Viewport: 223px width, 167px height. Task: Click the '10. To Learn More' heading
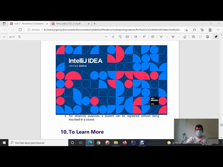click(82, 132)
